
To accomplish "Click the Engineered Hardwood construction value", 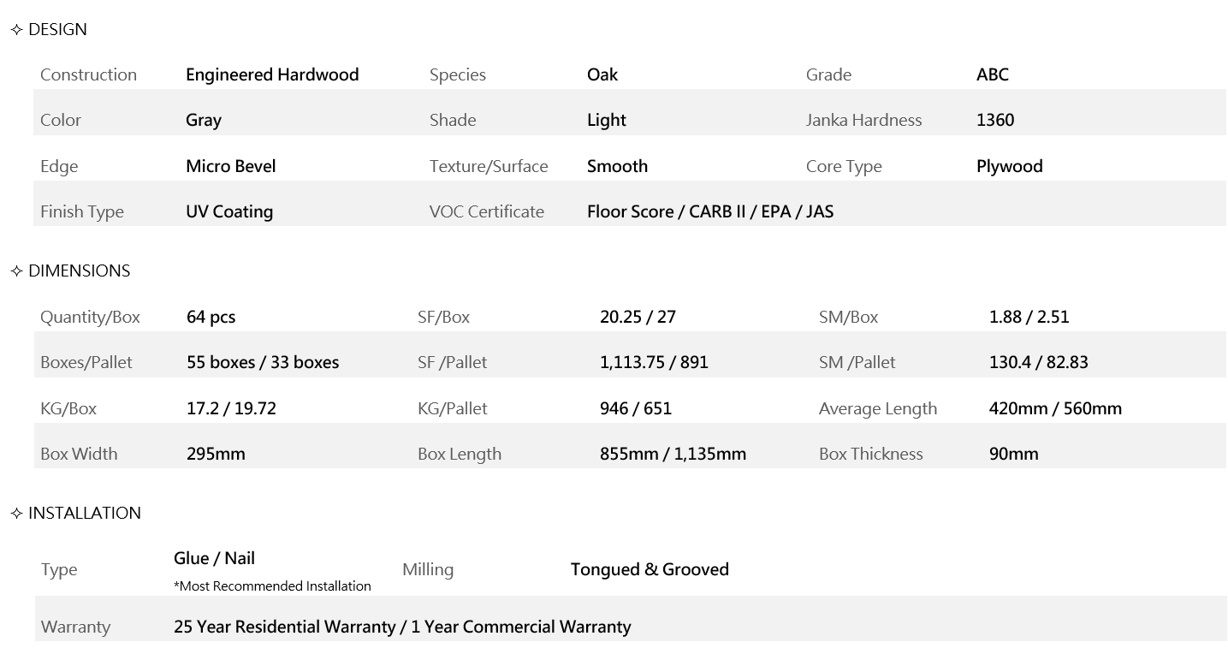I will [272, 75].
